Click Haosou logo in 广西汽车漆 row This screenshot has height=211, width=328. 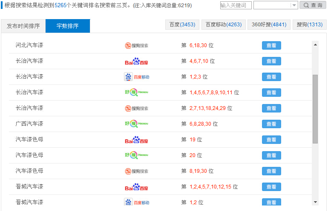136,124
